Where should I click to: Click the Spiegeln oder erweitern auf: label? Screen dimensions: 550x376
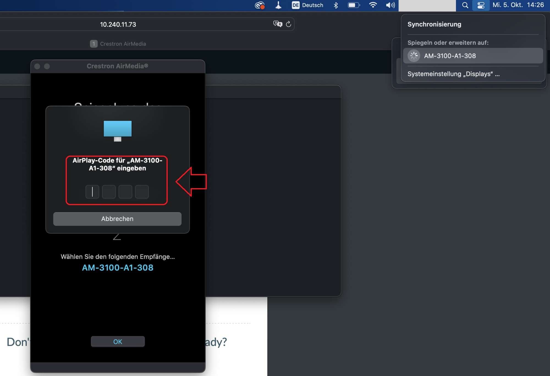[448, 43]
